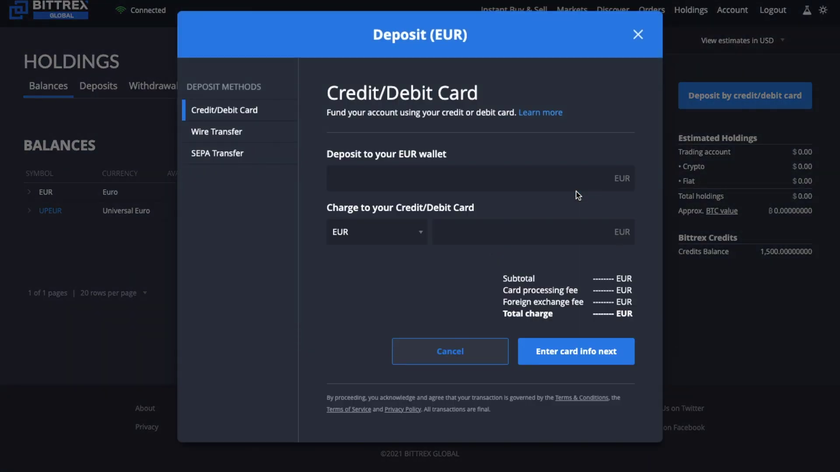Select the Wire Transfer deposit method

pyautogui.click(x=217, y=132)
